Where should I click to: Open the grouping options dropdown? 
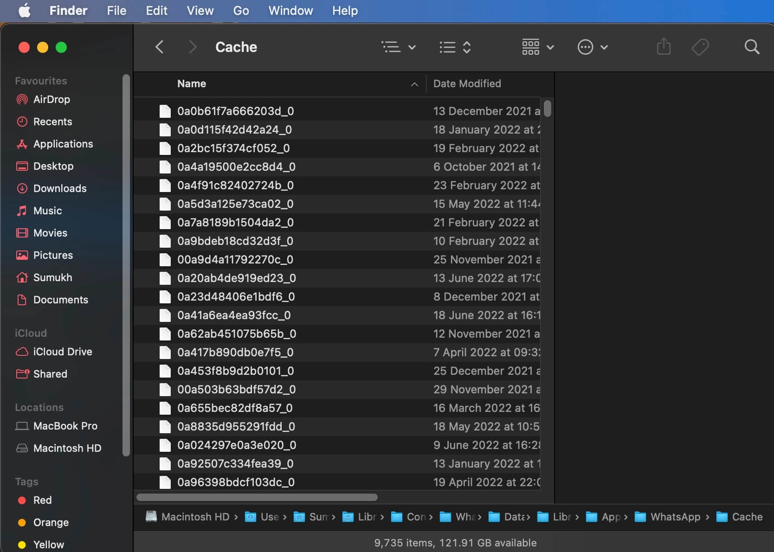point(537,47)
